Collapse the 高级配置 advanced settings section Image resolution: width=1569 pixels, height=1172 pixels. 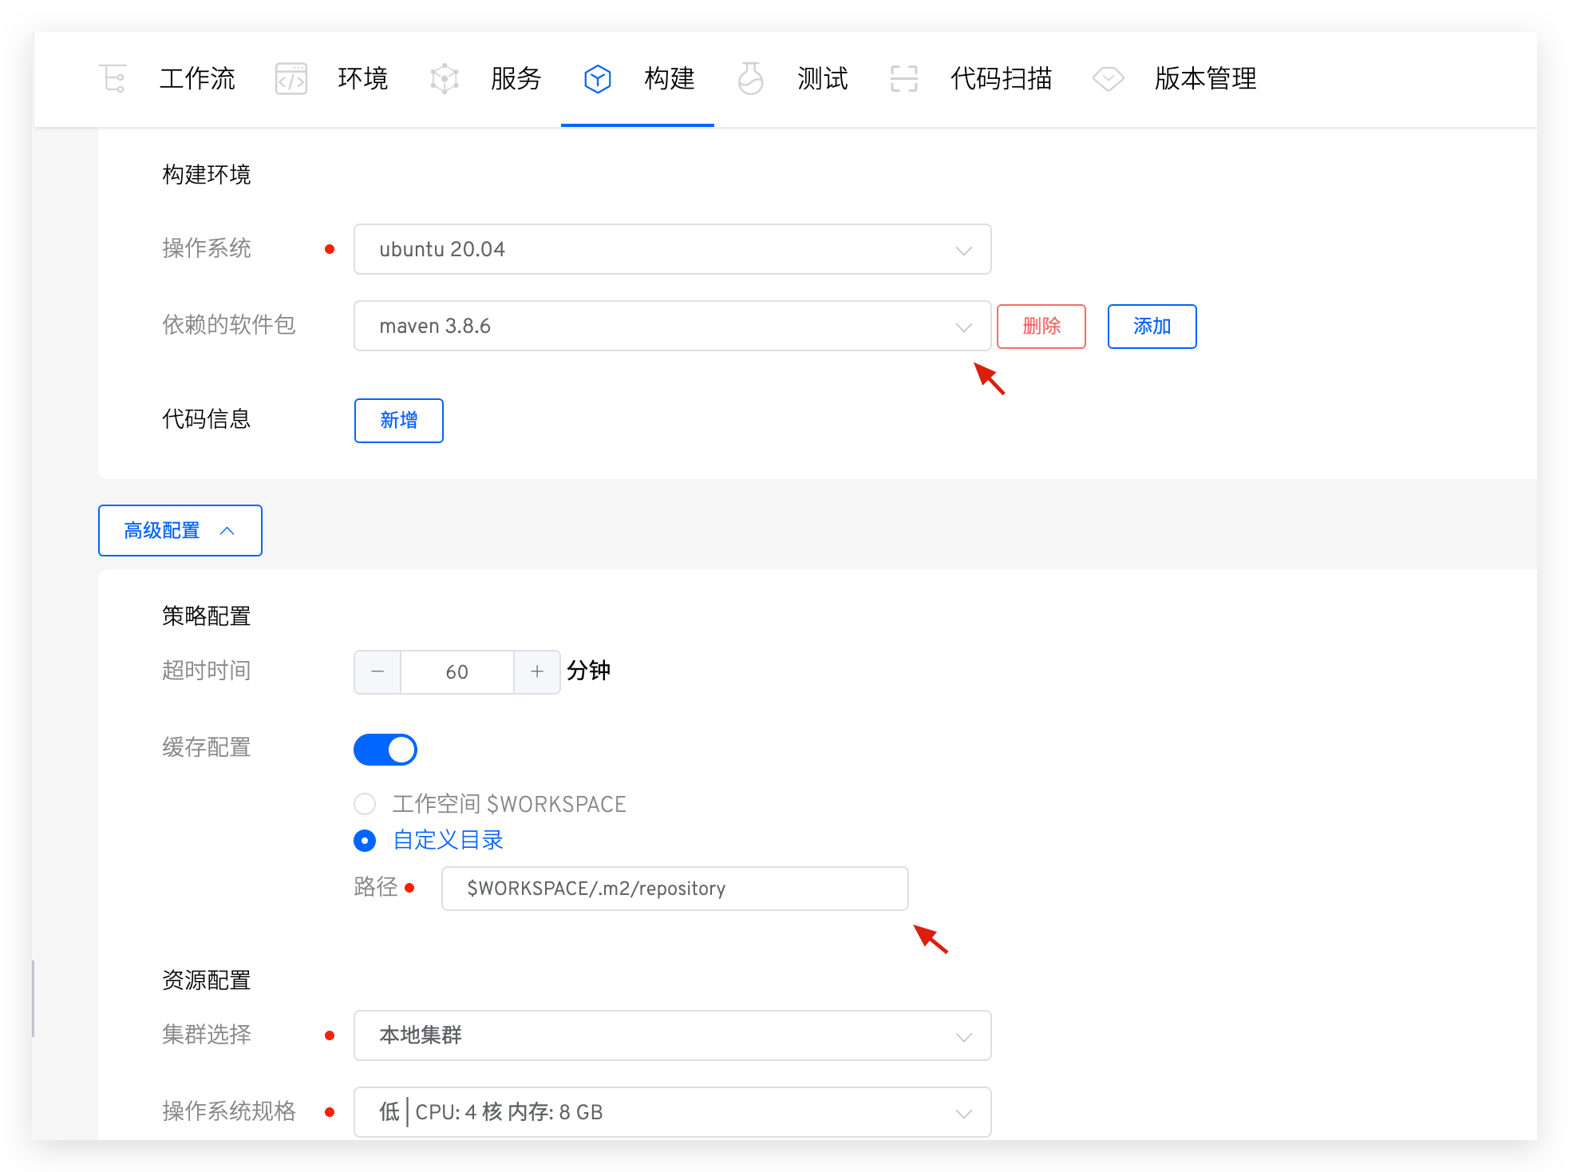180,530
